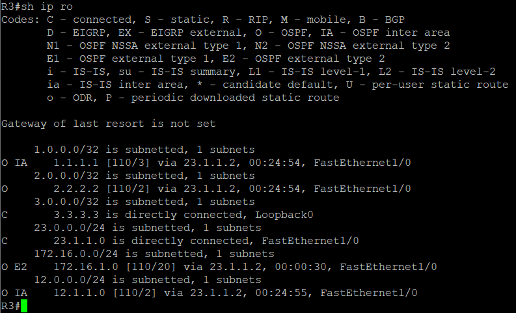The width and height of the screenshot is (516, 313).
Task: Click 'per-user static route' legend text
Action: (441, 85)
